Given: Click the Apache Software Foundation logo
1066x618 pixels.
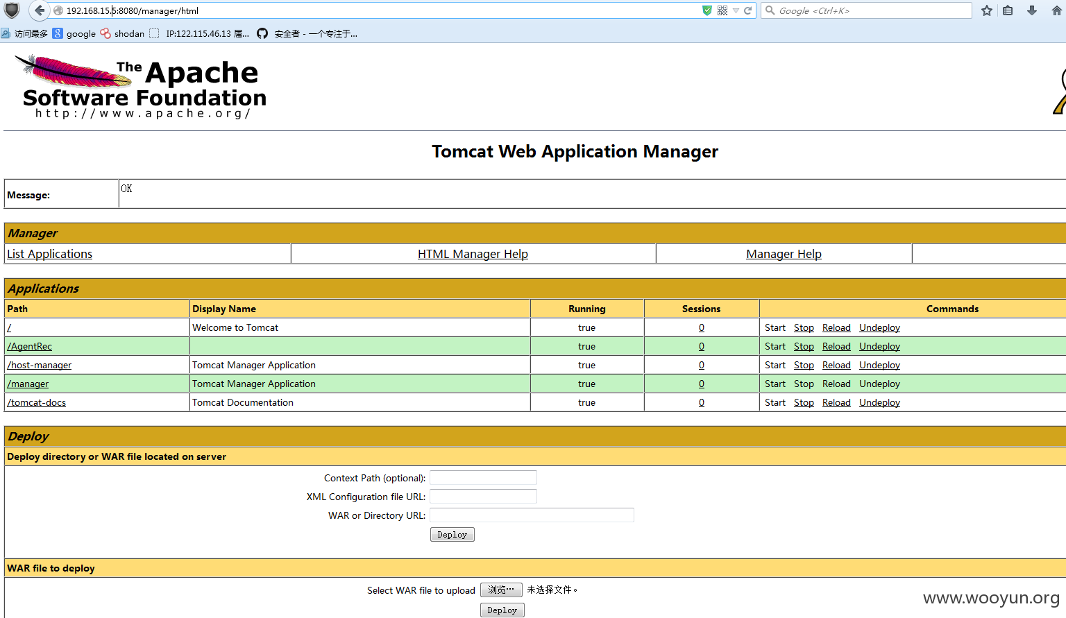Looking at the screenshot, I should [141, 86].
